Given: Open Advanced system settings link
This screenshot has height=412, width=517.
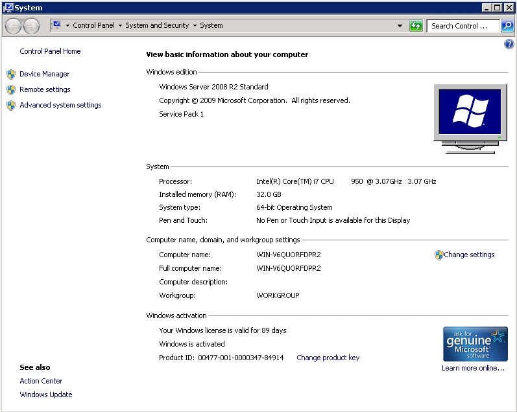Looking at the screenshot, I should click(x=61, y=105).
